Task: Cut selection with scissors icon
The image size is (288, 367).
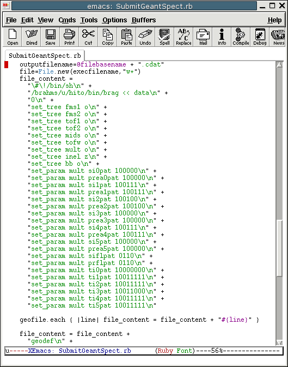Action: (x=88, y=37)
